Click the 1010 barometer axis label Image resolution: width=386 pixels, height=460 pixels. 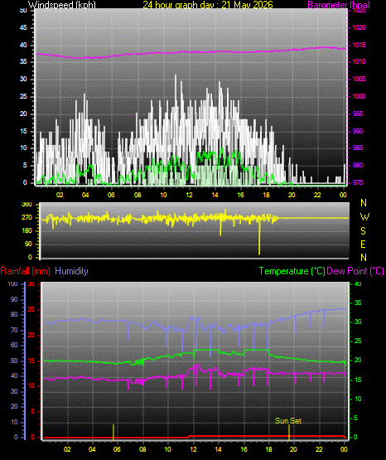point(359,62)
